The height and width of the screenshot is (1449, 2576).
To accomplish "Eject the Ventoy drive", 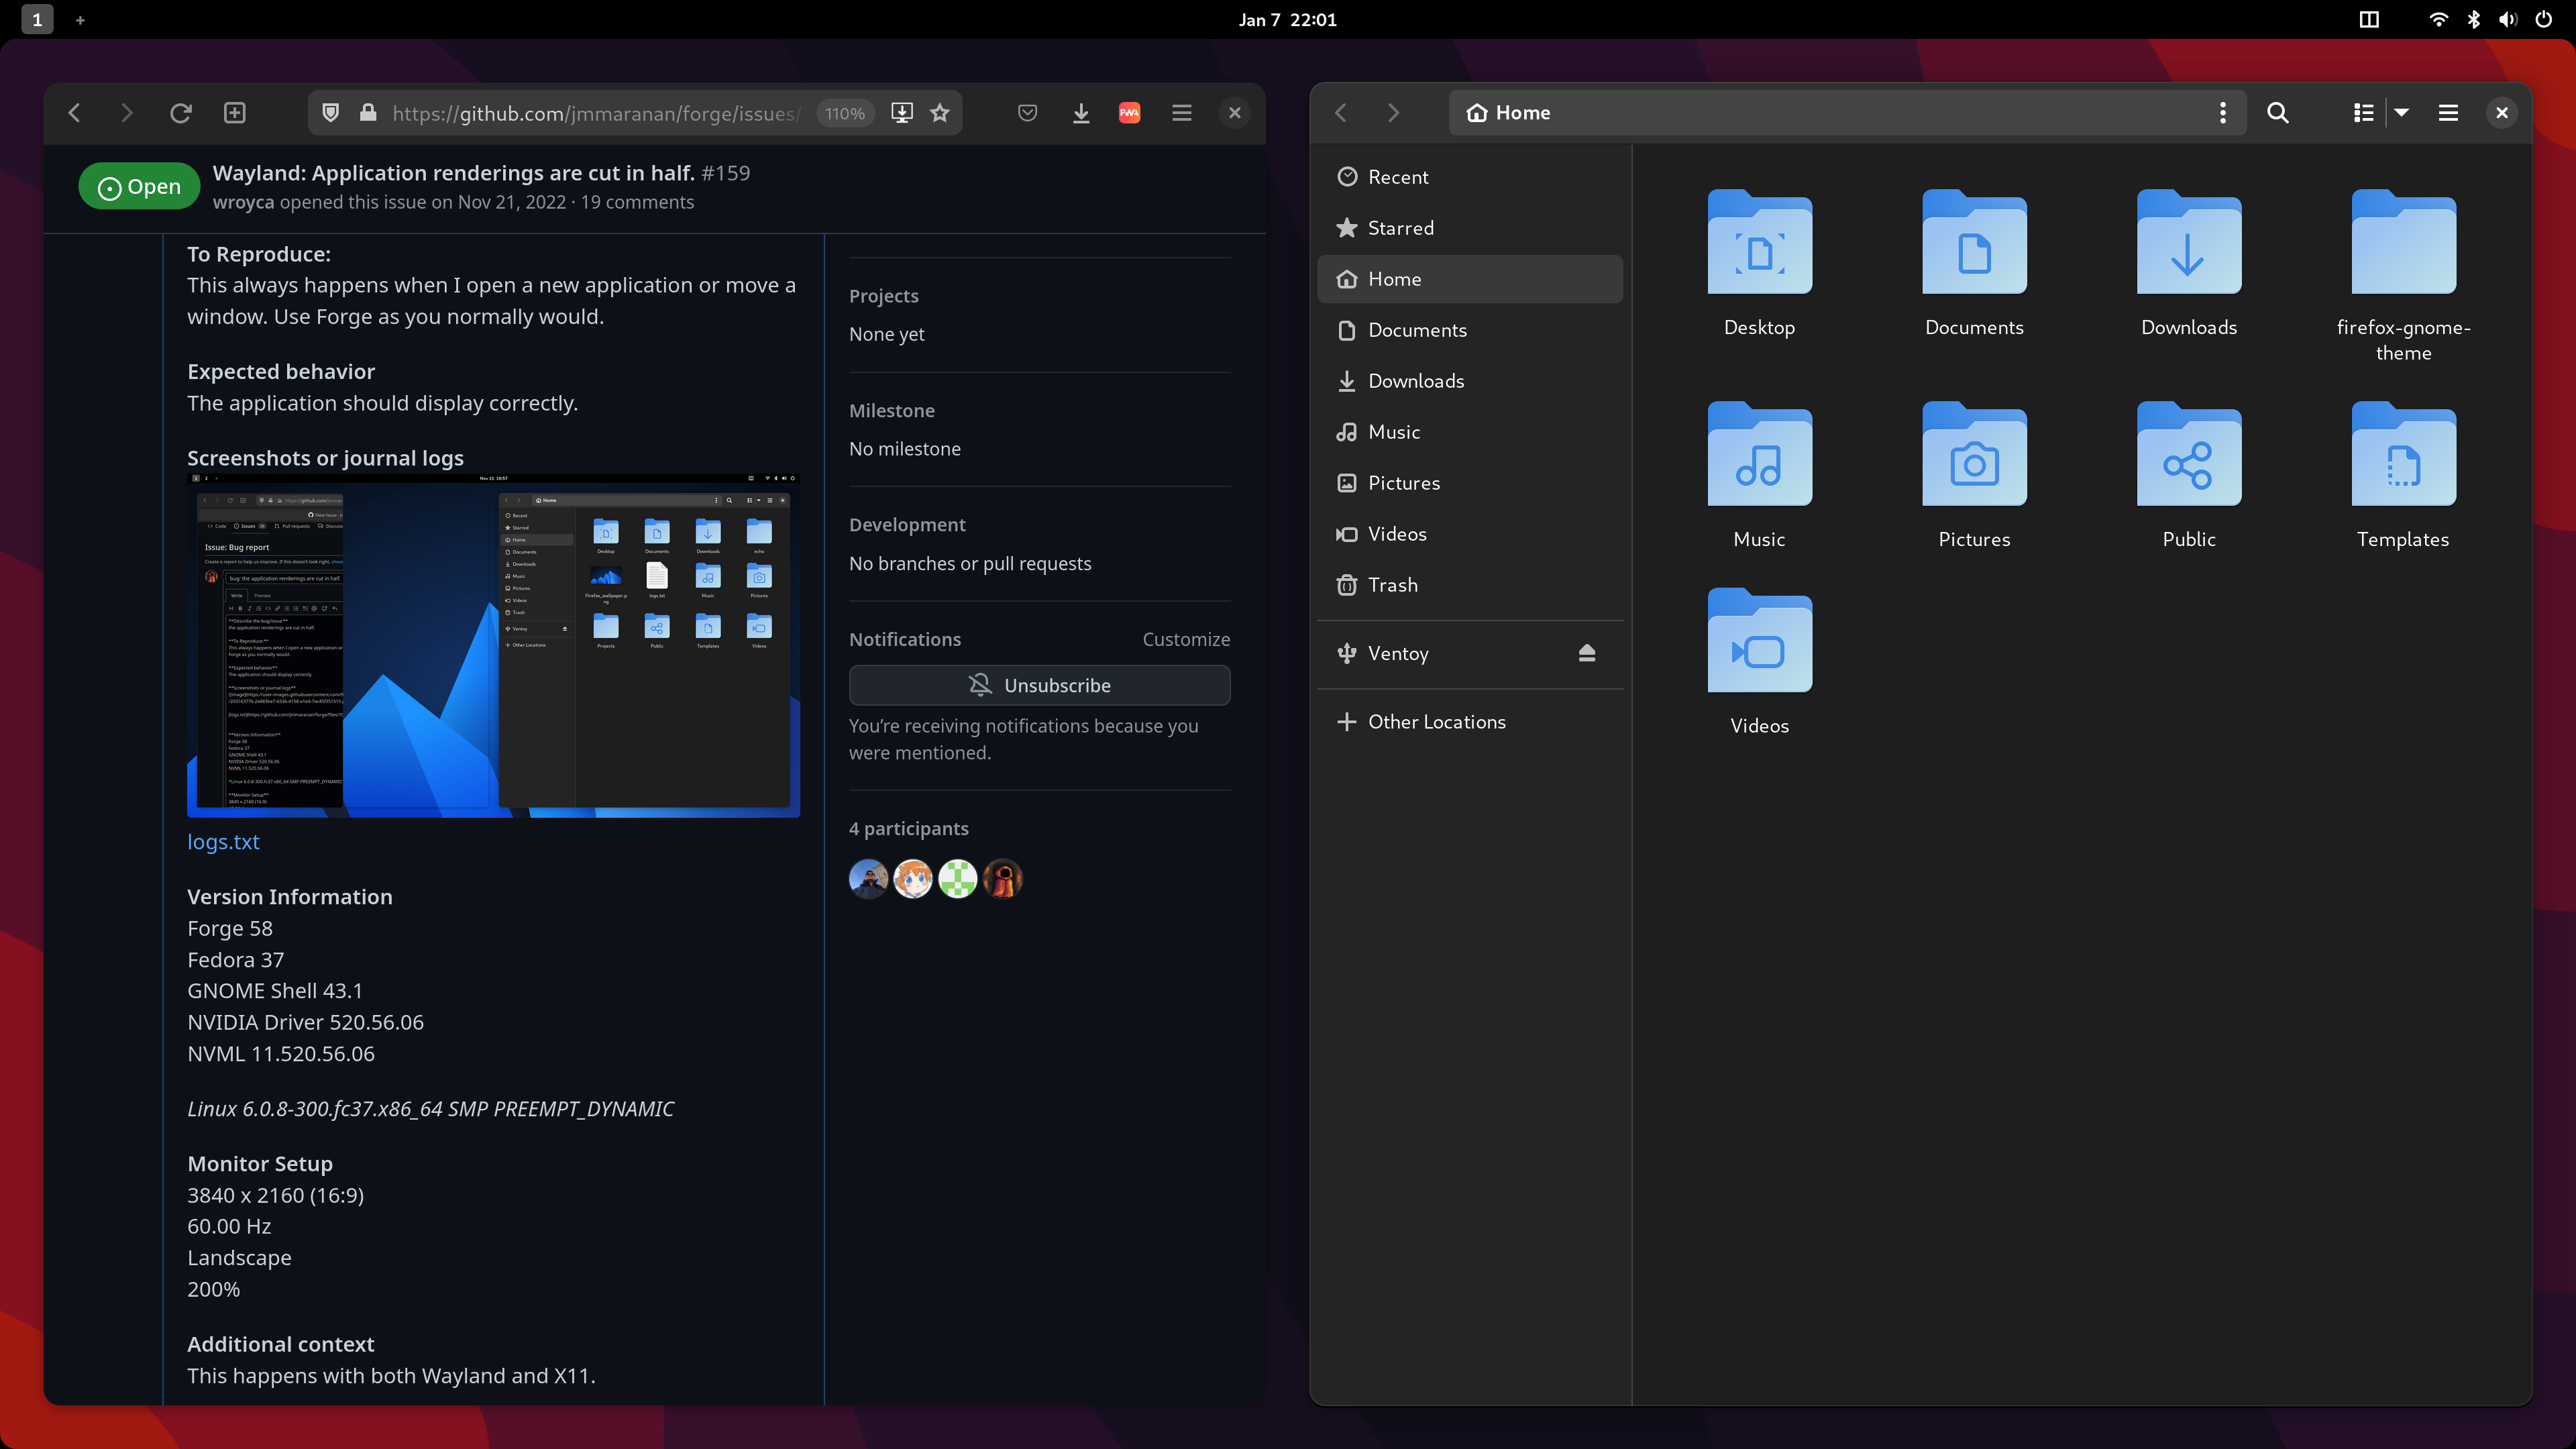I will (x=1587, y=653).
